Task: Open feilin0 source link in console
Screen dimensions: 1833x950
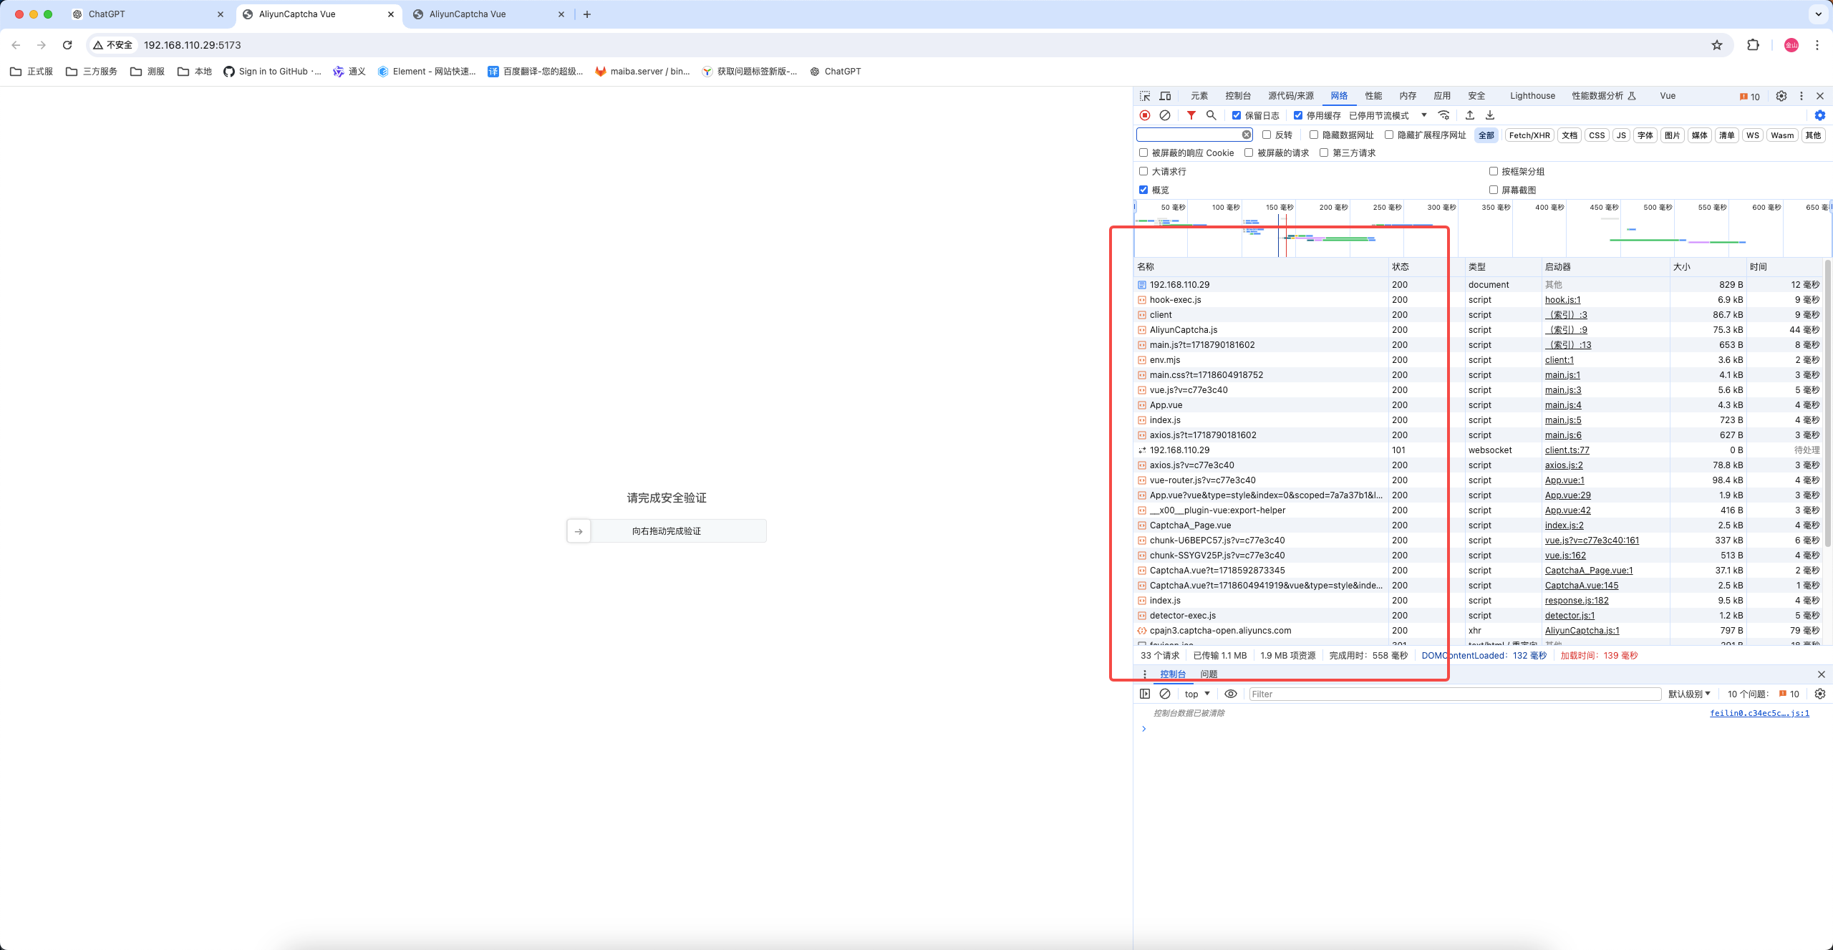Action: pyautogui.click(x=1759, y=713)
